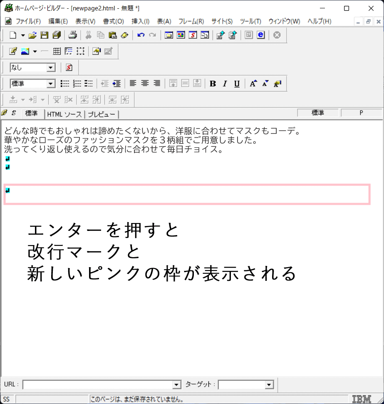
Task: Expand the ターゲット dropdown list
Action: click(269, 385)
